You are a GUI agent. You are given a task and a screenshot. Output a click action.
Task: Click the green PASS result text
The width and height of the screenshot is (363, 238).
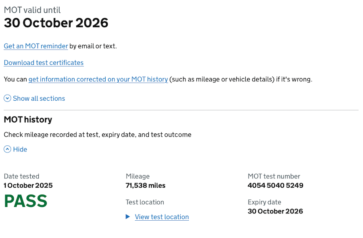point(25,201)
